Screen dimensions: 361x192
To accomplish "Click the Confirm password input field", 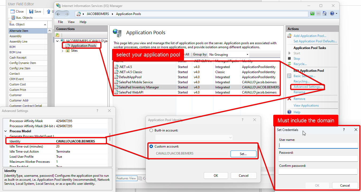I will (x=318, y=171).
